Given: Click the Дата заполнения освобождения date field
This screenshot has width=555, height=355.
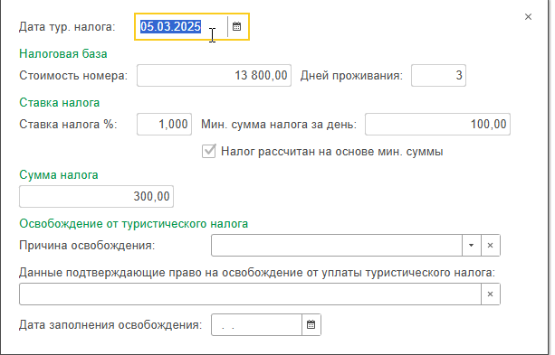Looking at the screenshot, I should (x=256, y=324).
